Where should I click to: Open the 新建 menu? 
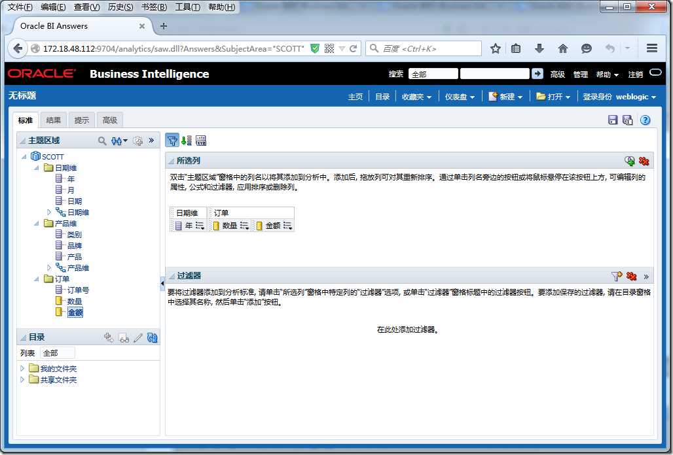click(x=505, y=97)
